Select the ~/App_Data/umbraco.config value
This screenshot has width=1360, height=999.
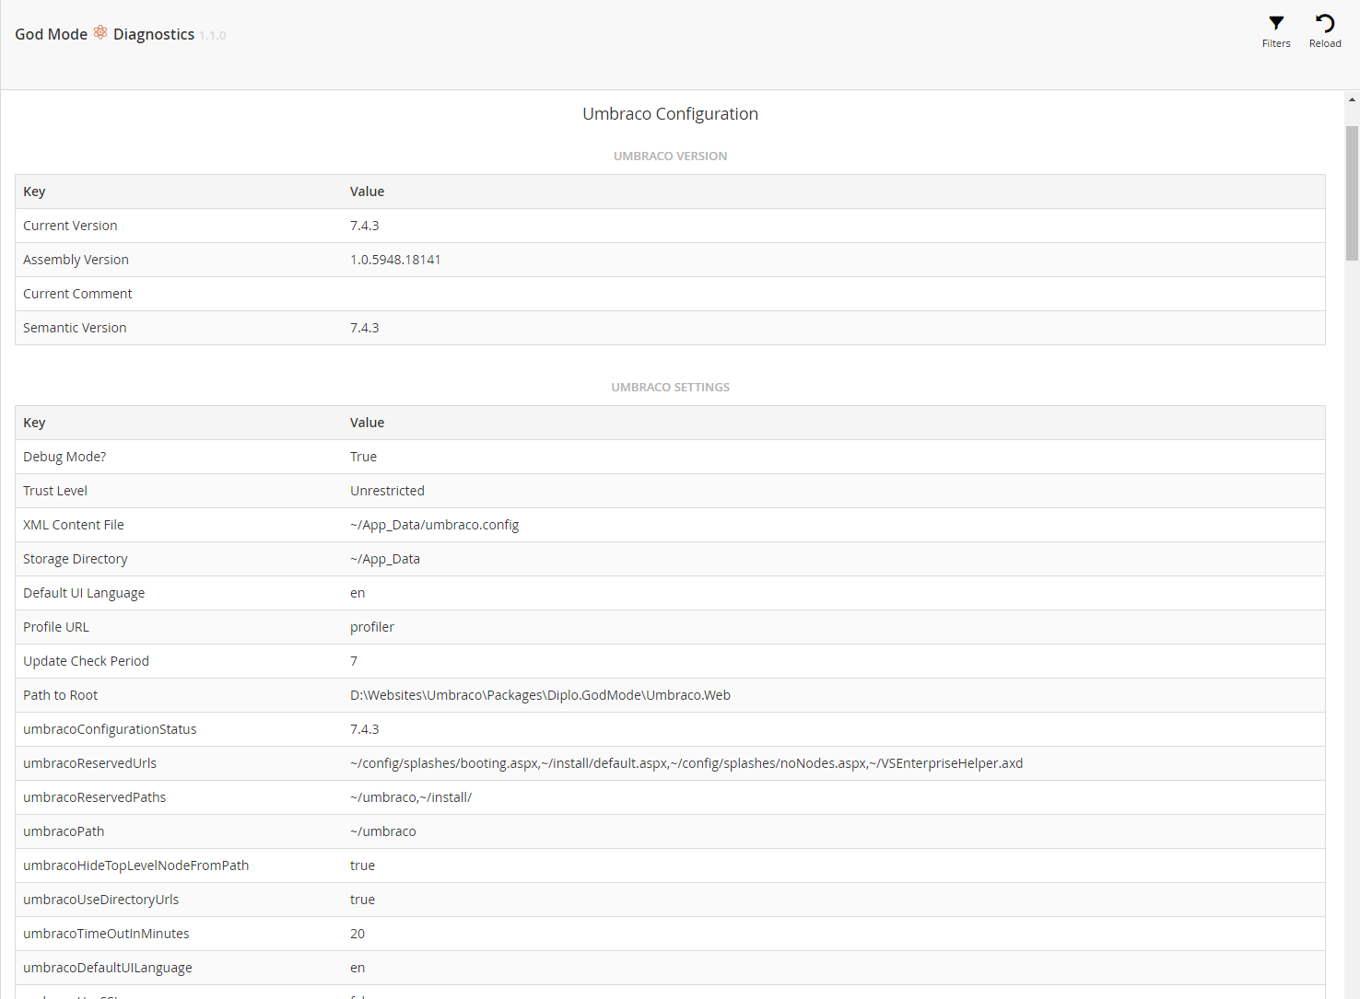pos(434,525)
